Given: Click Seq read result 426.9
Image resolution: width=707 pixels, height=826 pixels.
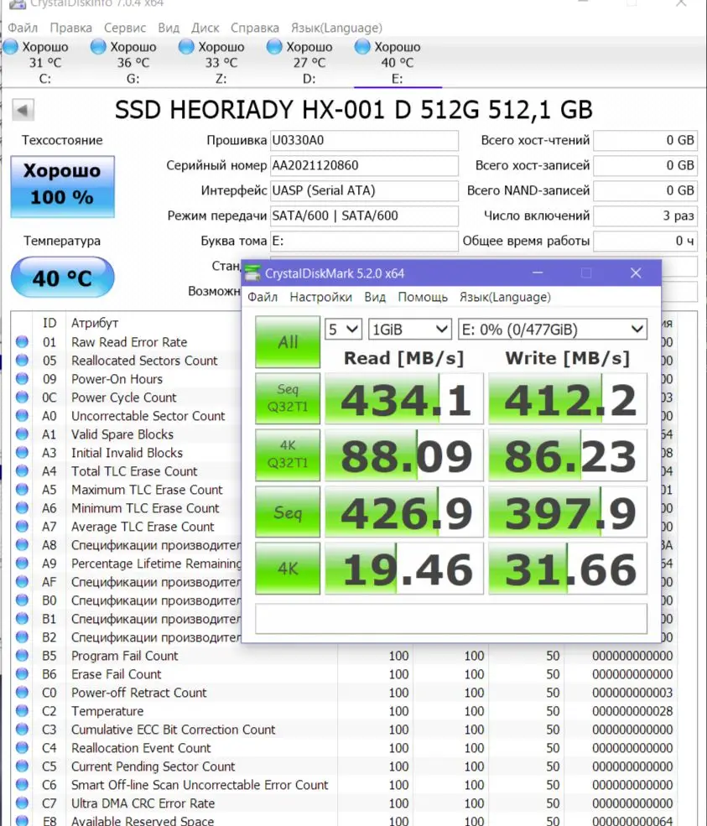Looking at the screenshot, I should tap(404, 512).
